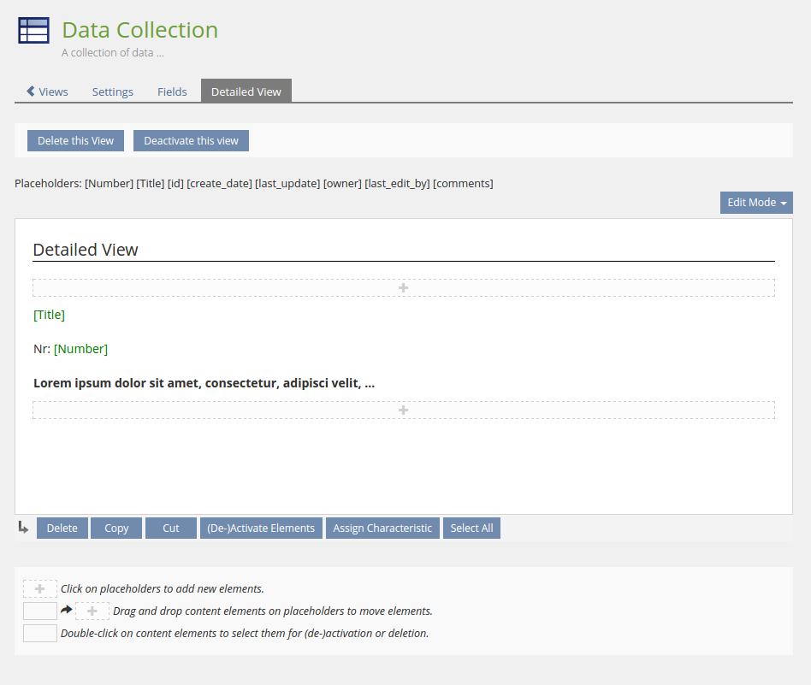Click Assign Characteristic button

click(x=382, y=529)
